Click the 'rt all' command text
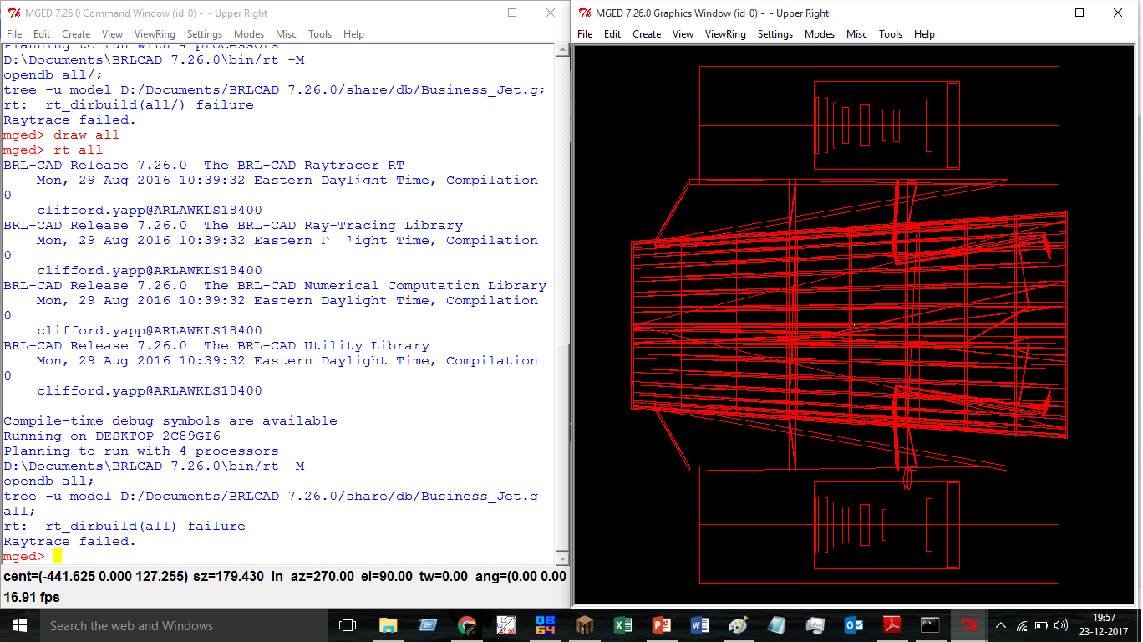The width and height of the screenshot is (1143, 642). click(79, 150)
